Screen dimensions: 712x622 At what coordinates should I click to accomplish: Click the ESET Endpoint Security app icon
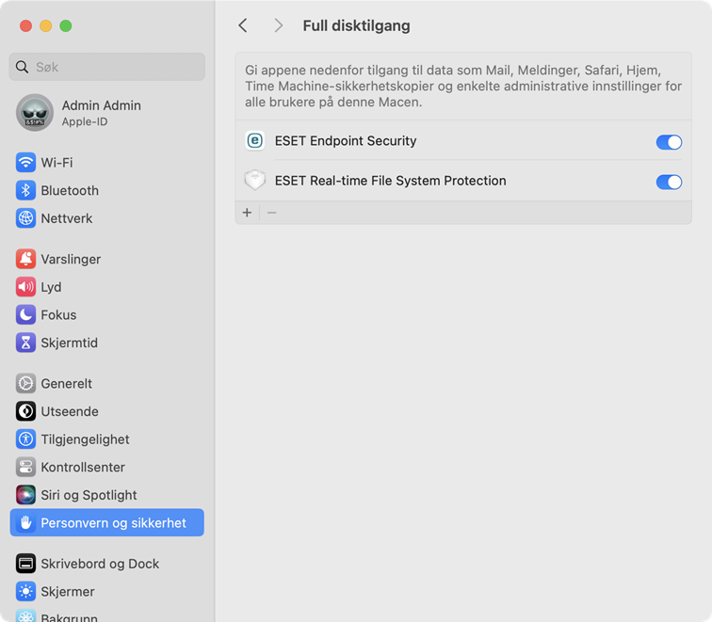click(254, 140)
